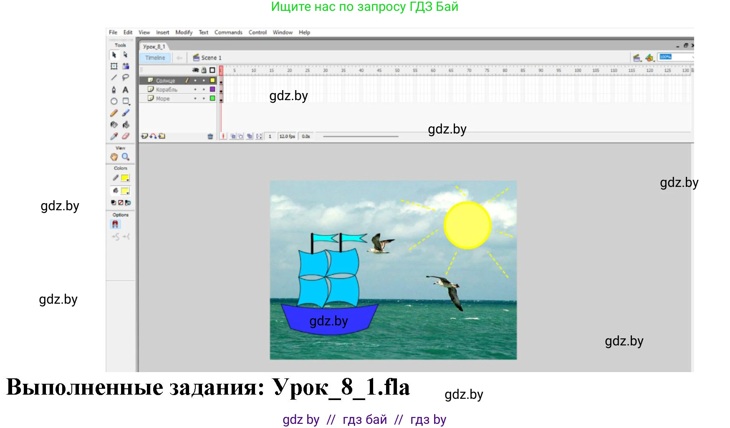Viewport: 730px width, 428px height.
Task: Open the Edit Scene dropdown
Action: tap(637, 58)
